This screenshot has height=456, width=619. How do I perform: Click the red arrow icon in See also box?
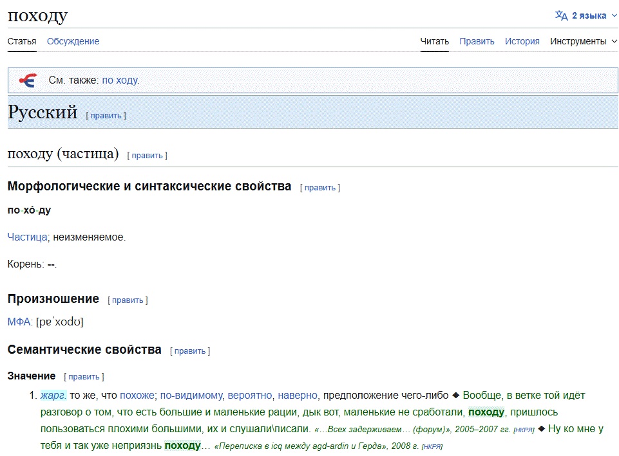pos(28,80)
